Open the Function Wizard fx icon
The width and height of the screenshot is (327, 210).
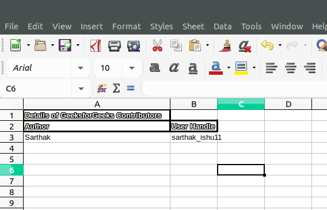pyautogui.click(x=102, y=89)
